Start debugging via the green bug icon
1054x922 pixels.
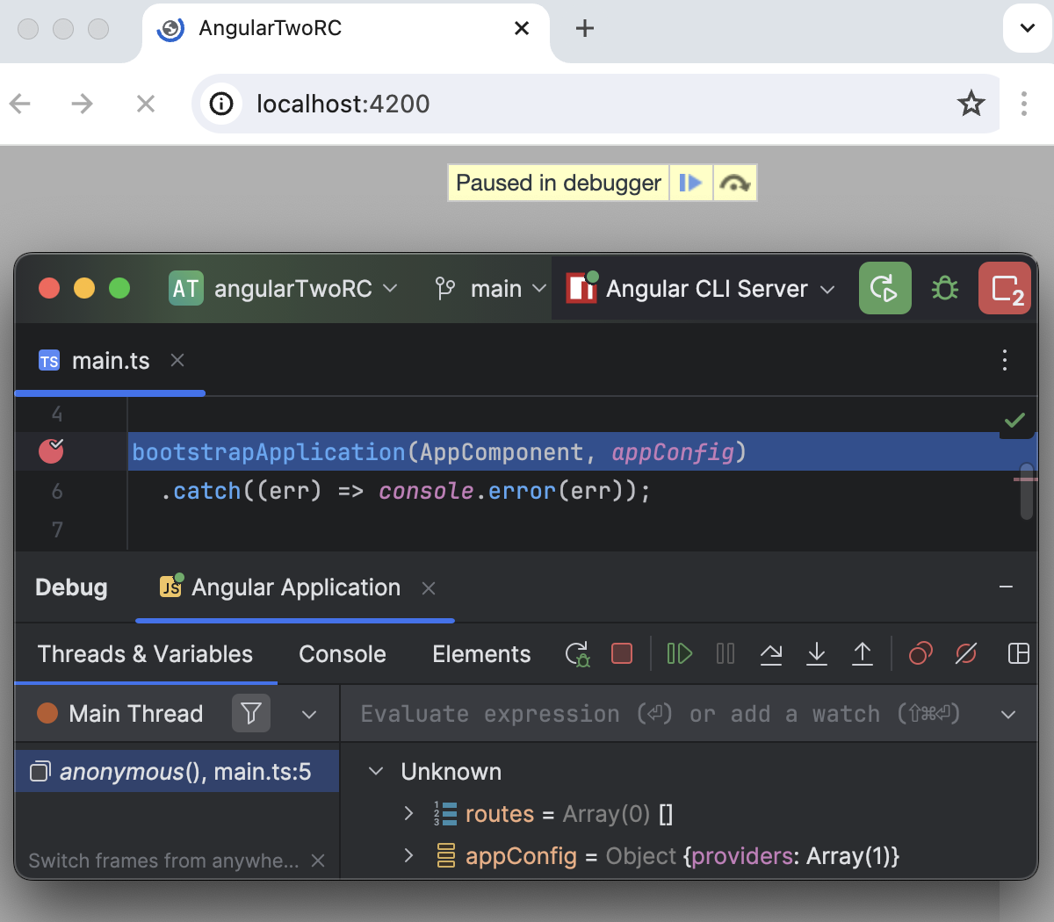pos(944,288)
